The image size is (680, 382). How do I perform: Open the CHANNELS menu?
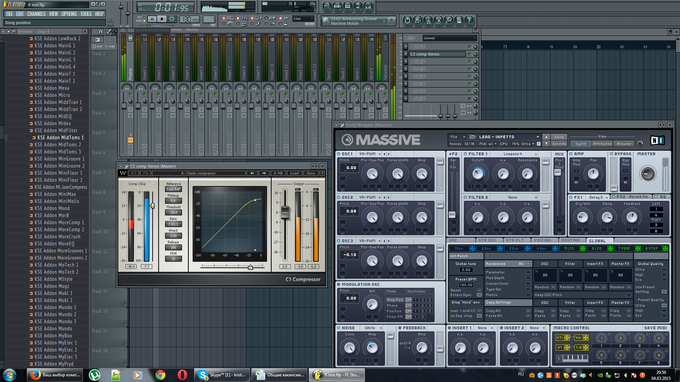pos(36,14)
